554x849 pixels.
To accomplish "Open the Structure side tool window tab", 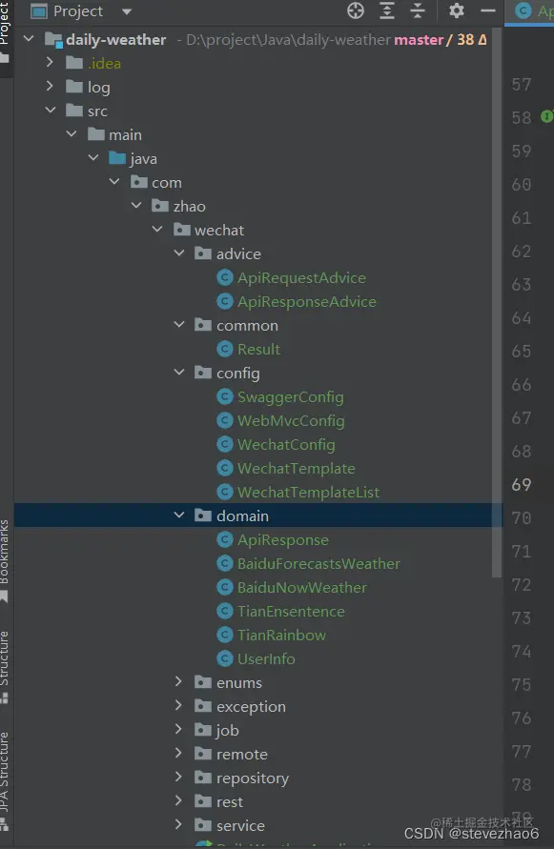I will coord(6,666).
